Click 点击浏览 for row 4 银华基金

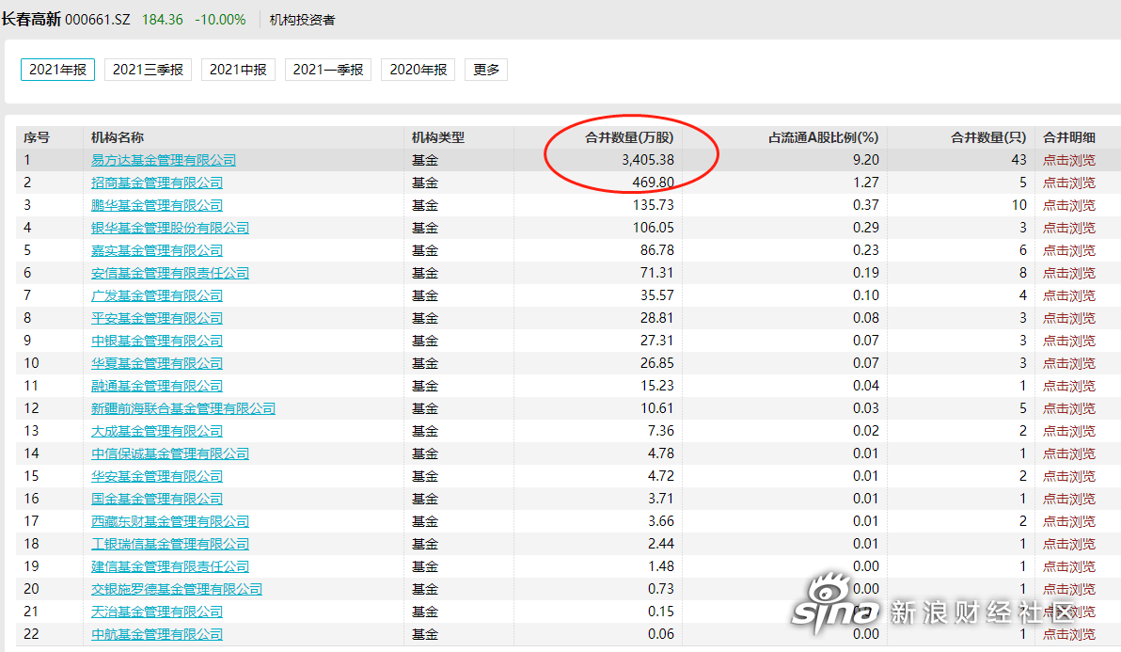pyautogui.click(x=1069, y=228)
